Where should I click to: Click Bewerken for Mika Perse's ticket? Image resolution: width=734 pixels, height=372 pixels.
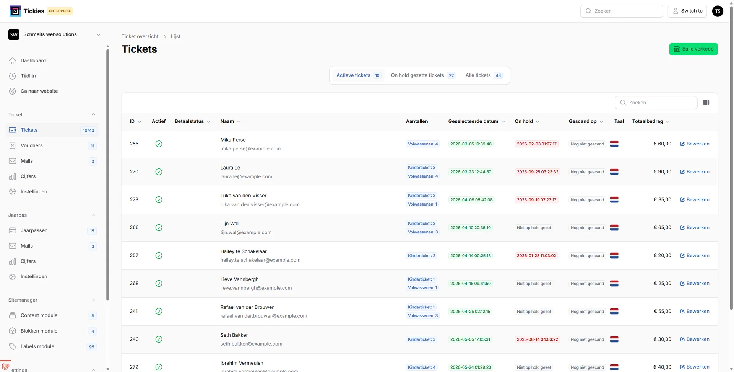point(695,144)
